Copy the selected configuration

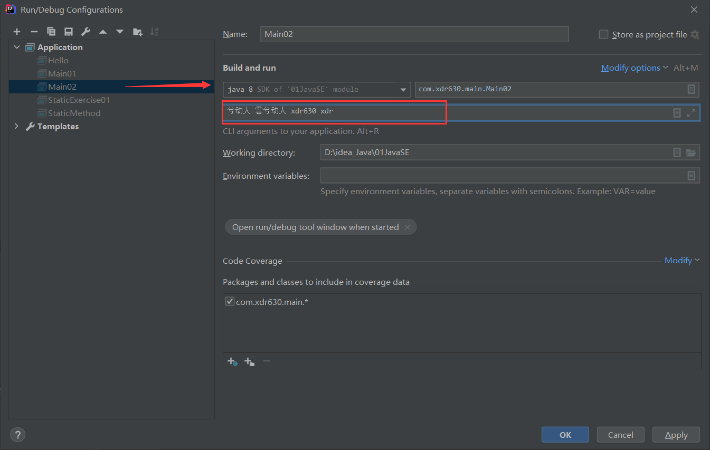coord(51,32)
